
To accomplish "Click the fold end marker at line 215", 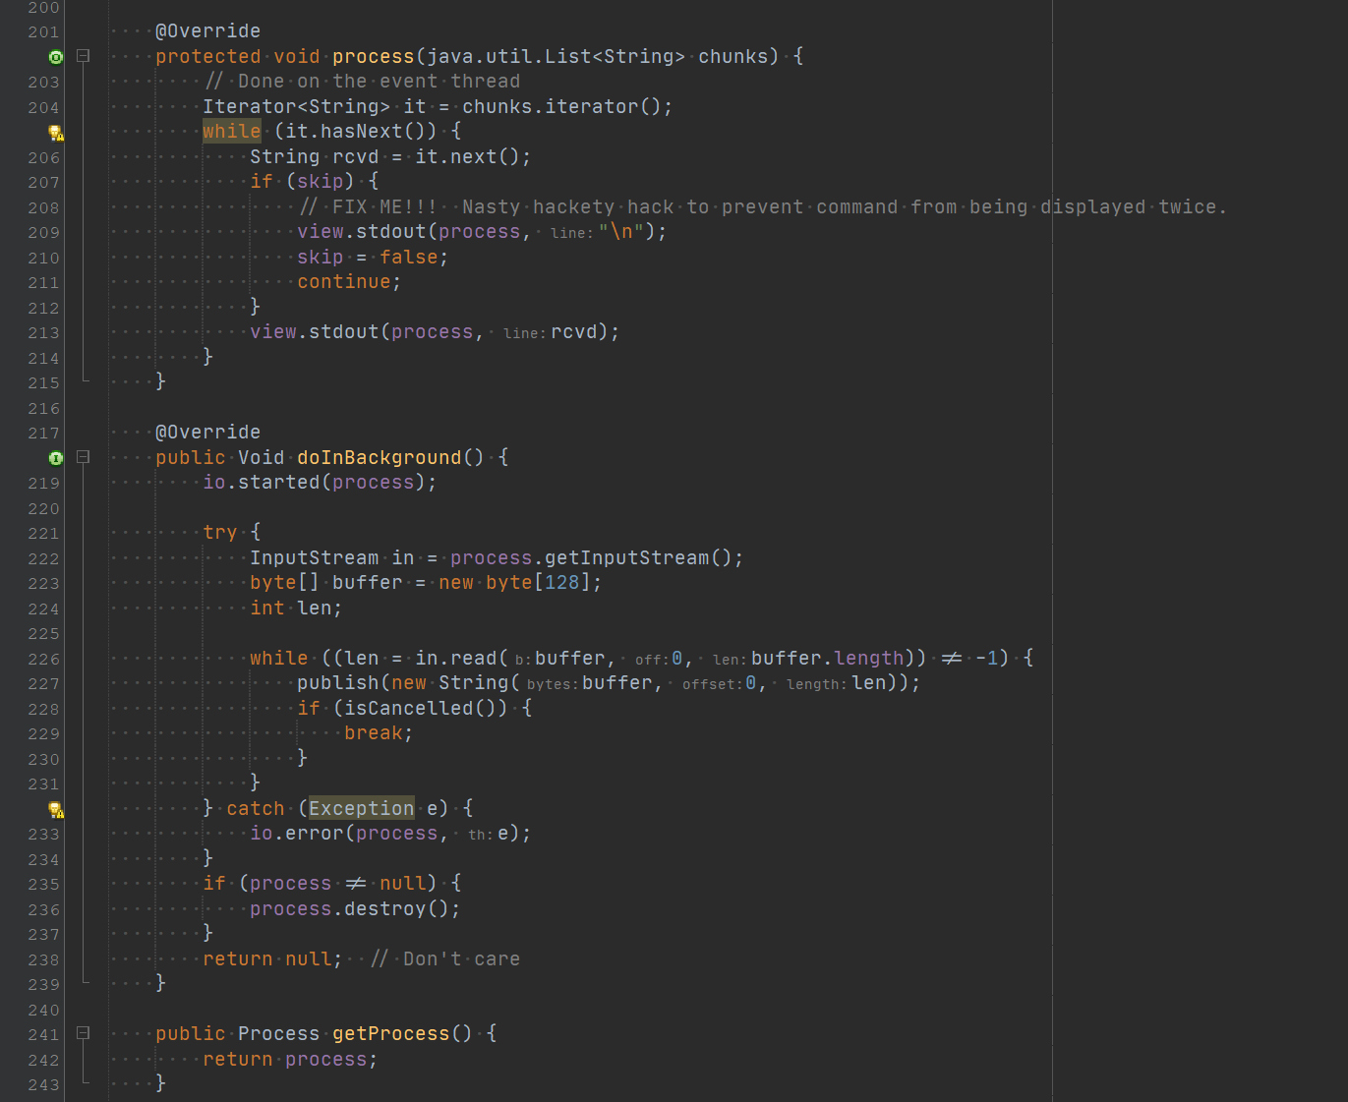I will (x=85, y=380).
